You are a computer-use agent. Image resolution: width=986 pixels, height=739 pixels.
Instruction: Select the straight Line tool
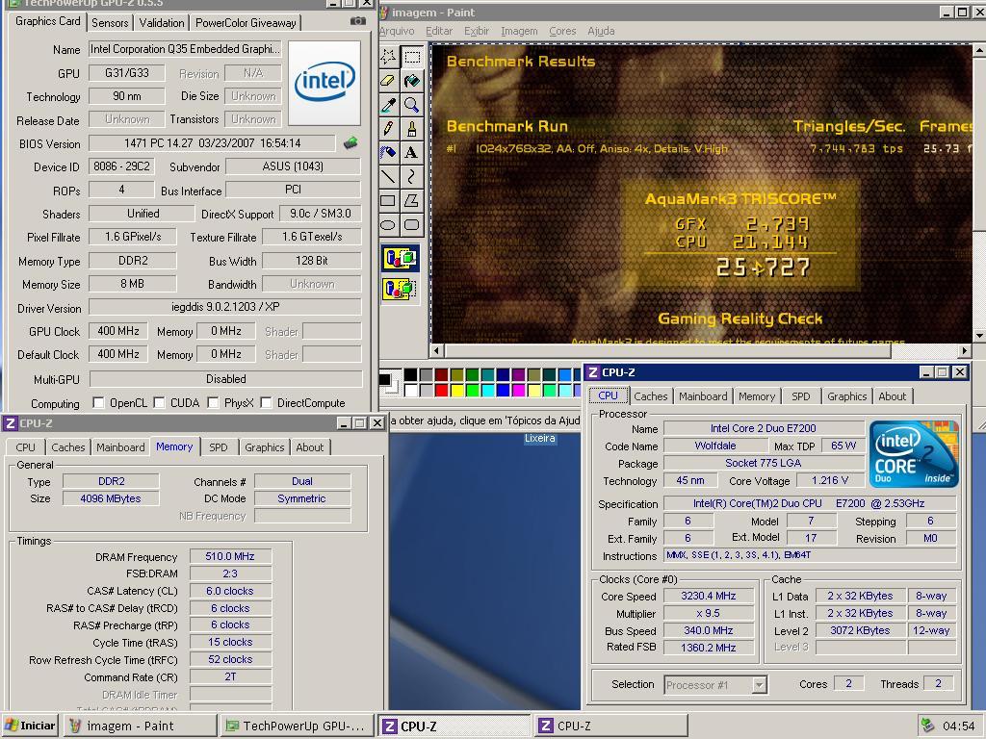coord(389,176)
